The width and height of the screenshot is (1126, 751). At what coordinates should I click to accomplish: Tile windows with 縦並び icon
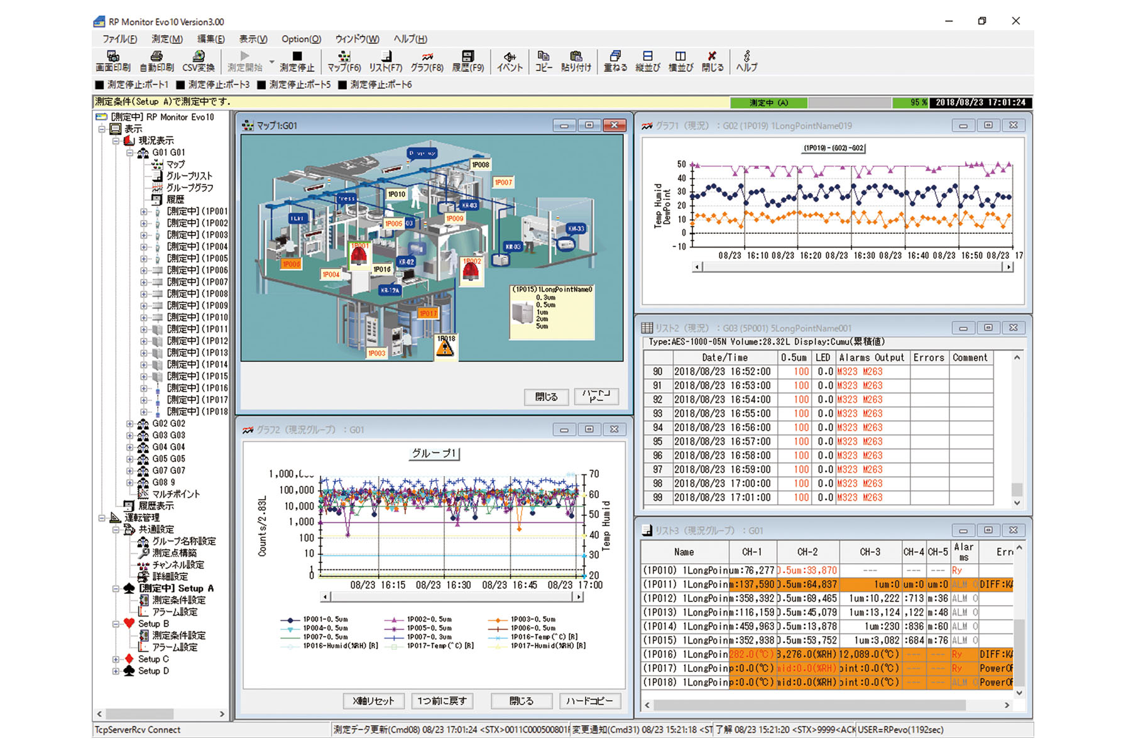point(648,61)
